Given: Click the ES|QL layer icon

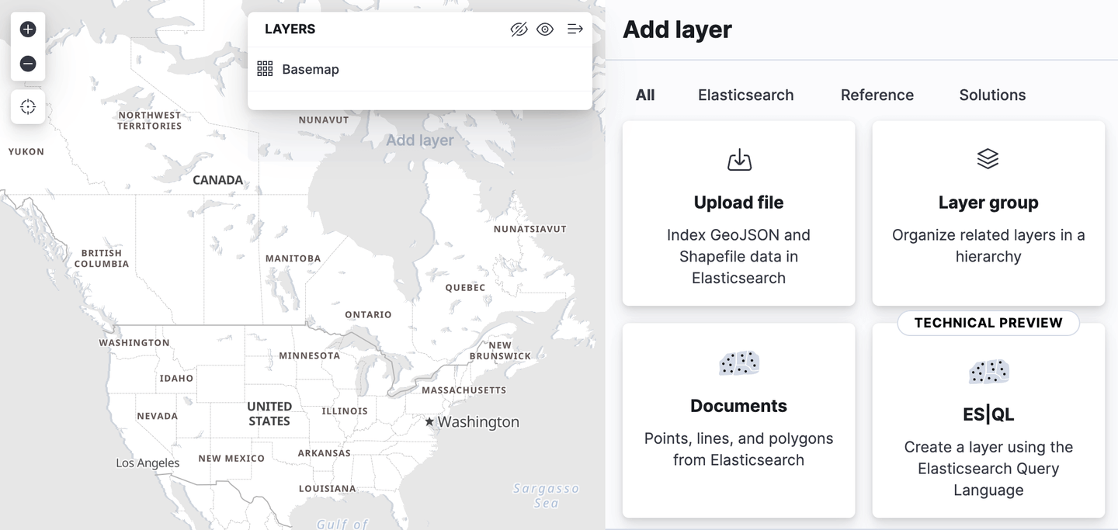Looking at the screenshot, I should [x=988, y=372].
